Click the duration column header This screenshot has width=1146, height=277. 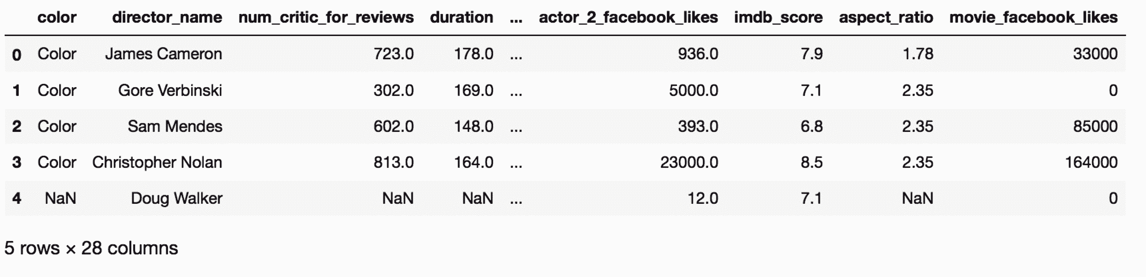coord(461,18)
